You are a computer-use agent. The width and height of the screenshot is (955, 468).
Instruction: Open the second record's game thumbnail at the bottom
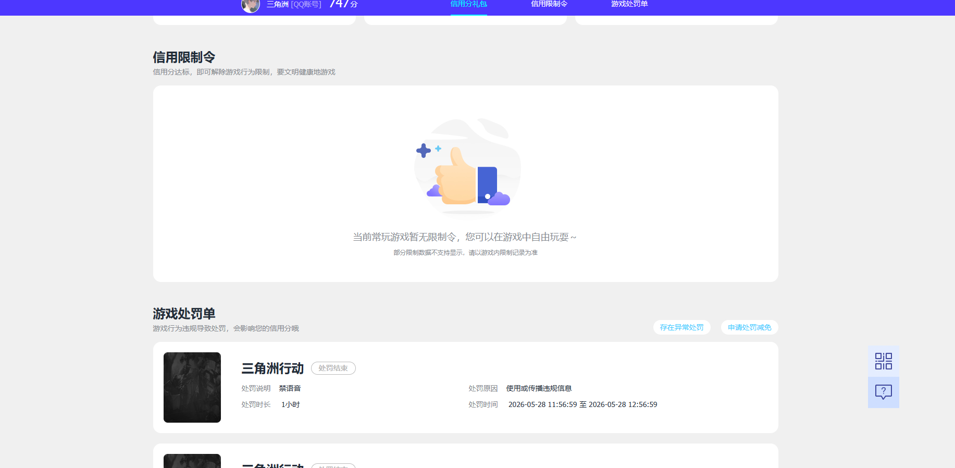click(x=192, y=461)
